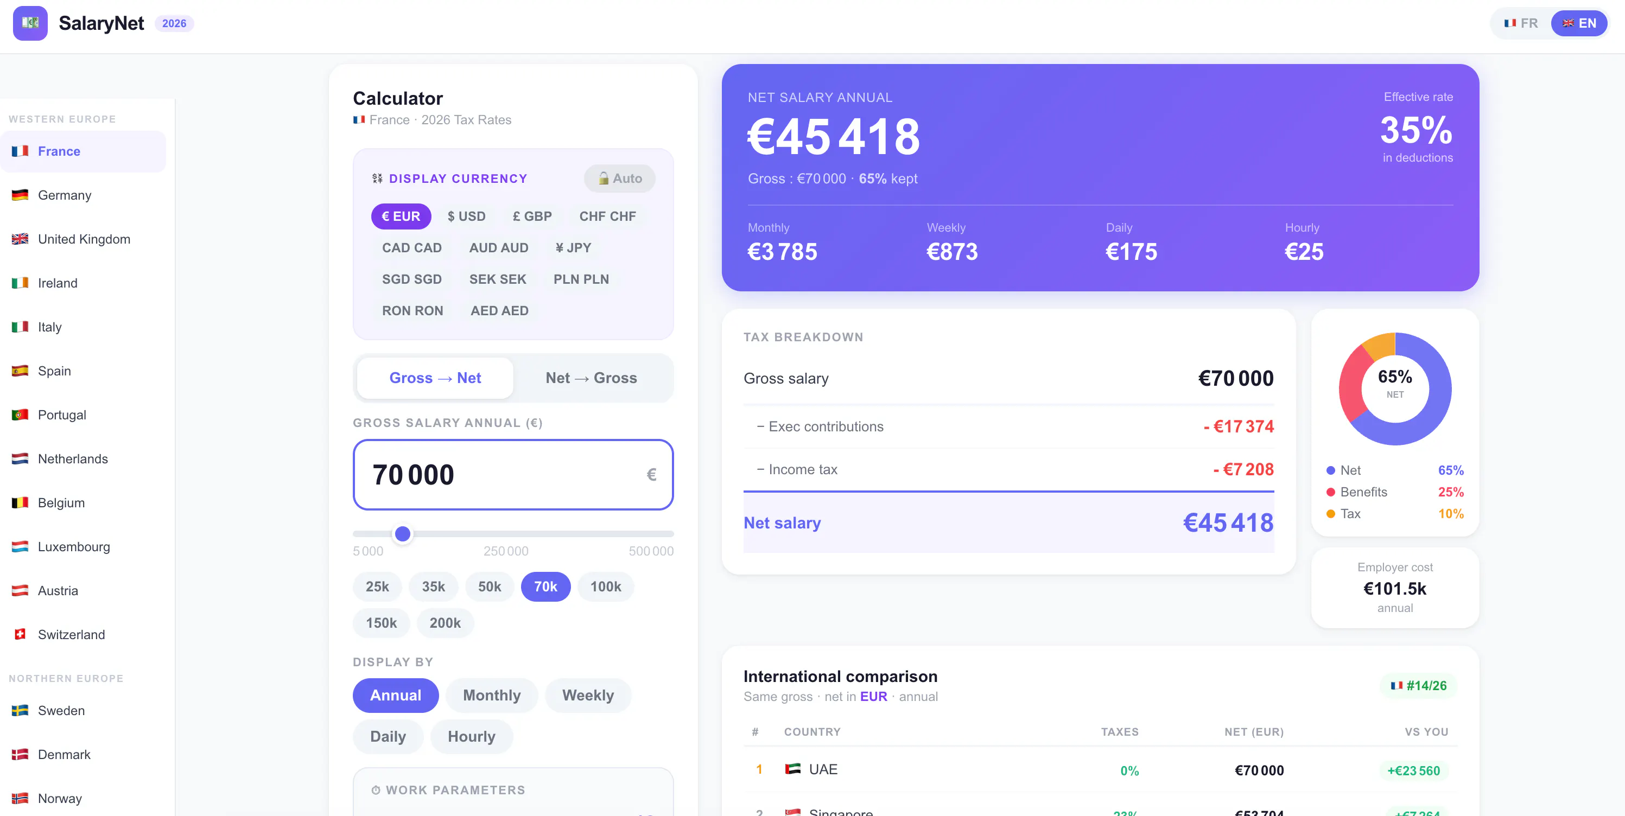Switch to Net → Gross mode

[x=591, y=378]
